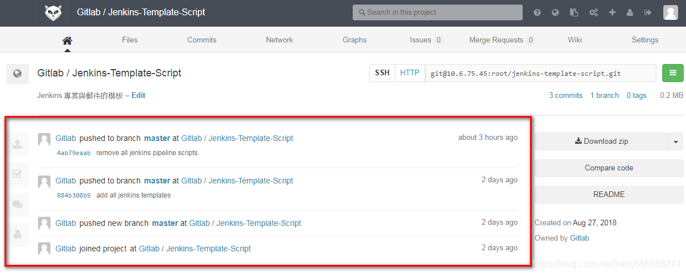686x274 pixels.
Task: Click the Compare code button
Action: coord(609,168)
